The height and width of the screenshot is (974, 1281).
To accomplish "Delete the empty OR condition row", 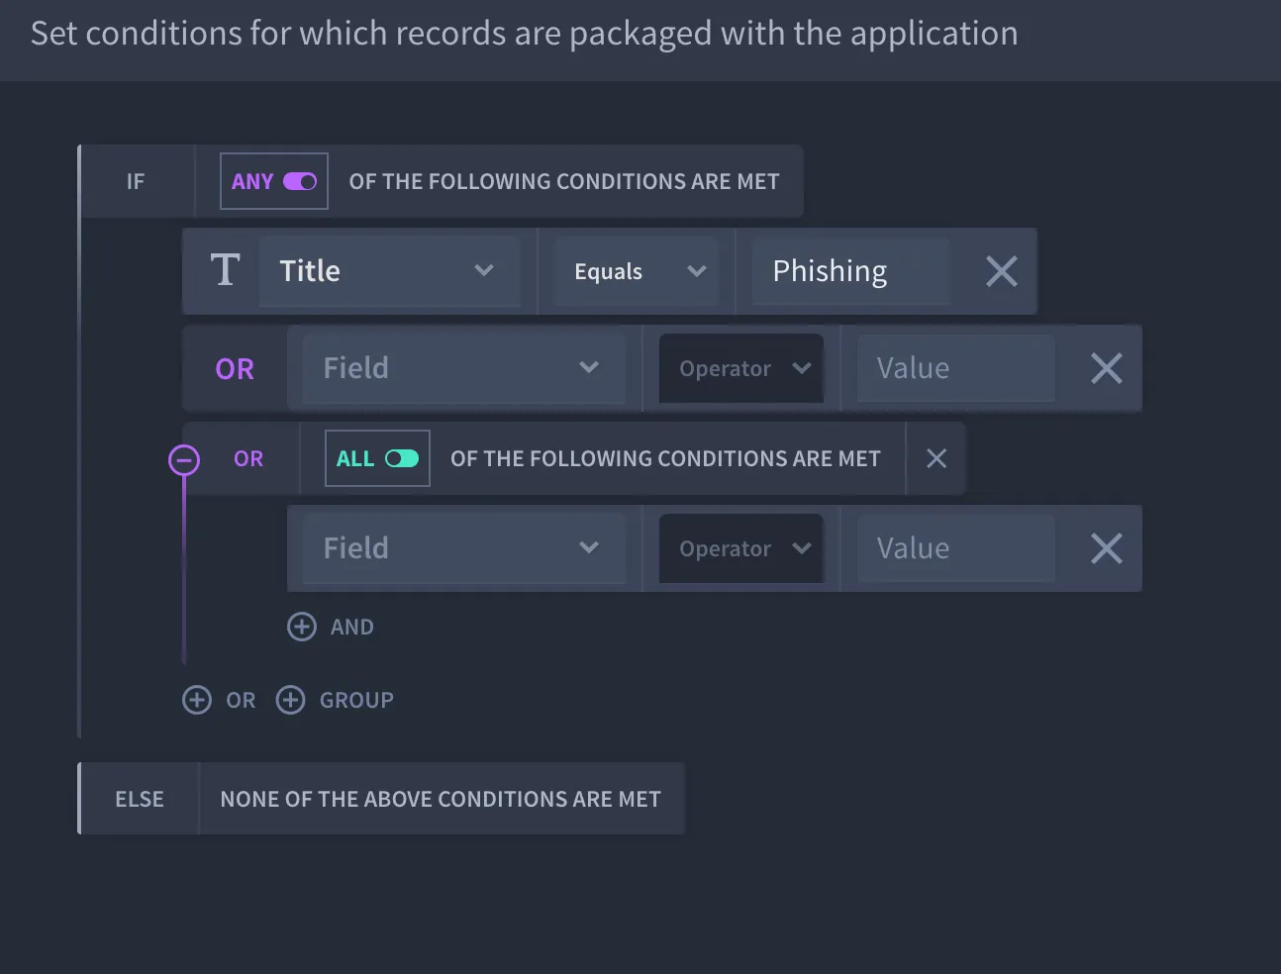I will 1107,368.
